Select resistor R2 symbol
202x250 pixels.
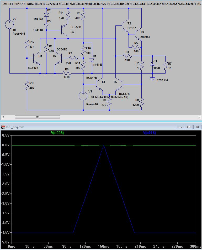click(x=73, y=58)
